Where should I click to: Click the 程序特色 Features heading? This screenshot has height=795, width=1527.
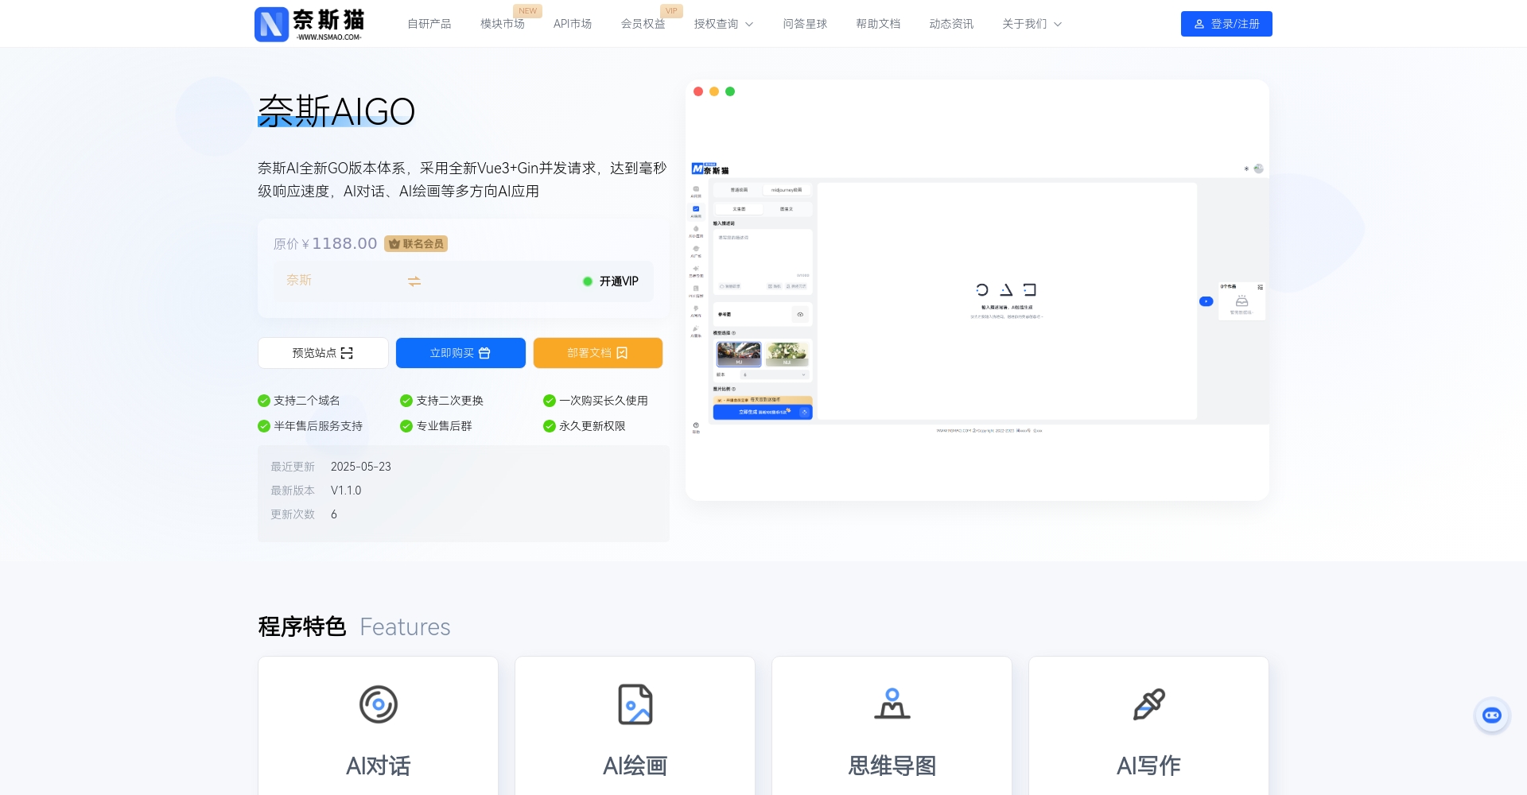354,627
